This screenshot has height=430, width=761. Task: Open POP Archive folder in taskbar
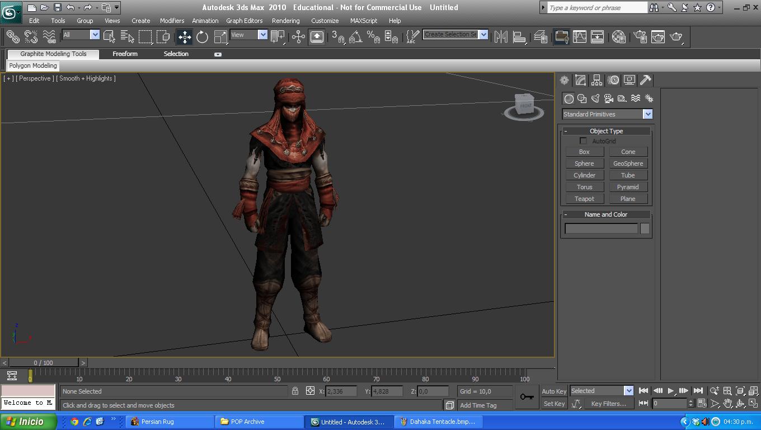coord(260,422)
